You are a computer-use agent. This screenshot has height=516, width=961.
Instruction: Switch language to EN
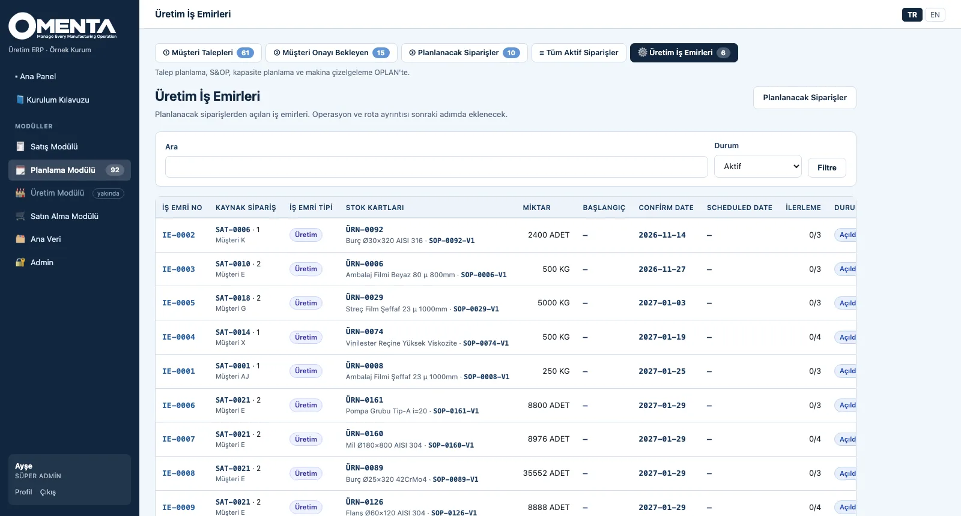click(935, 15)
